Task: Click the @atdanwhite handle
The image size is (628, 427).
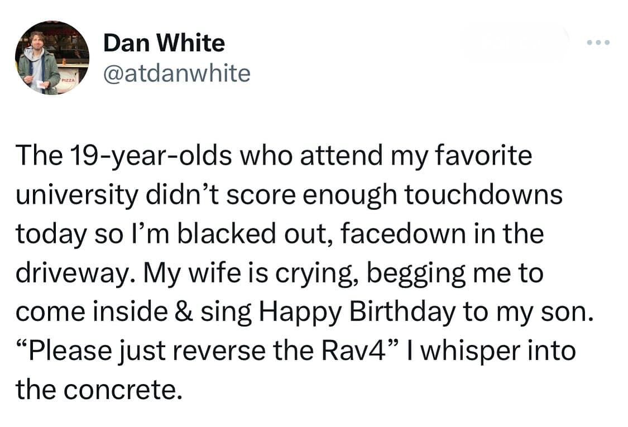Action: pos(176,73)
